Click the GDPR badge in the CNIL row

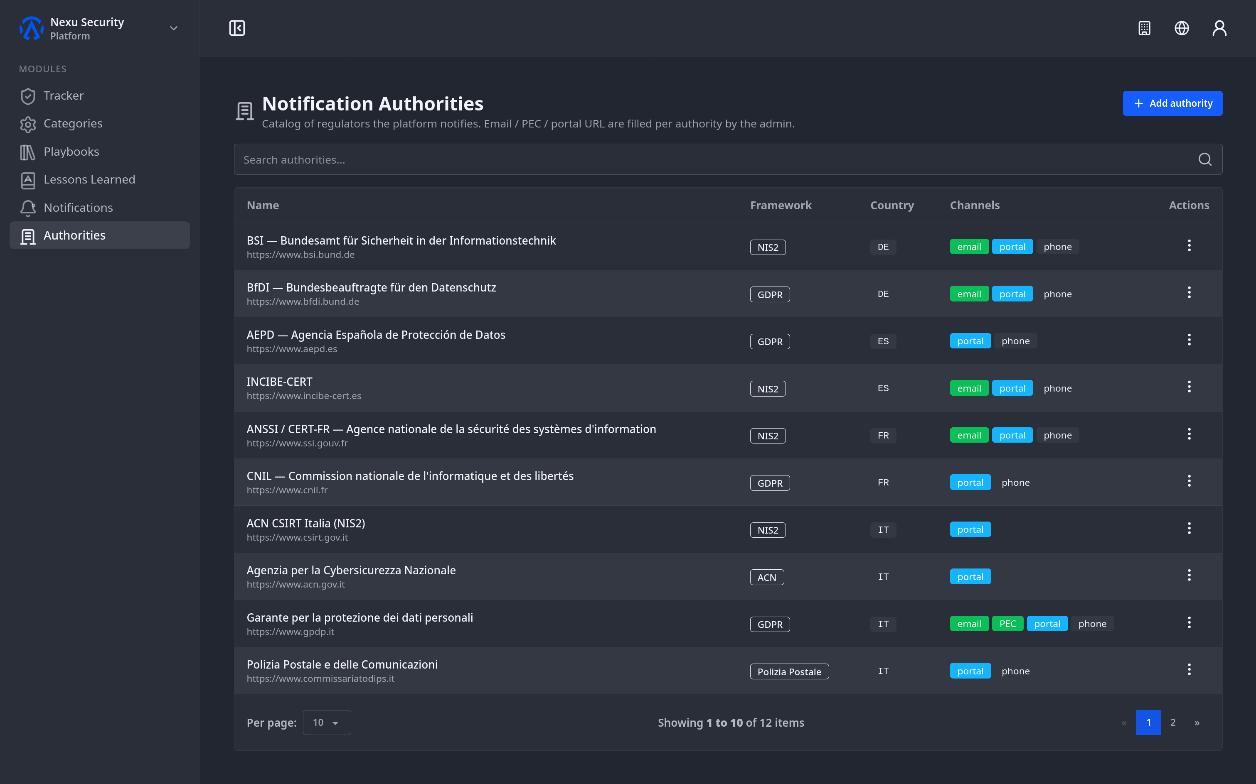770,483
